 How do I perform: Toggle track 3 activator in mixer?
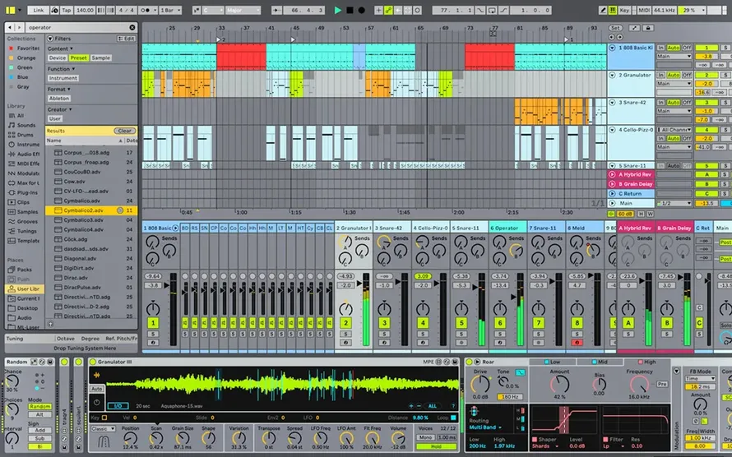click(x=384, y=323)
